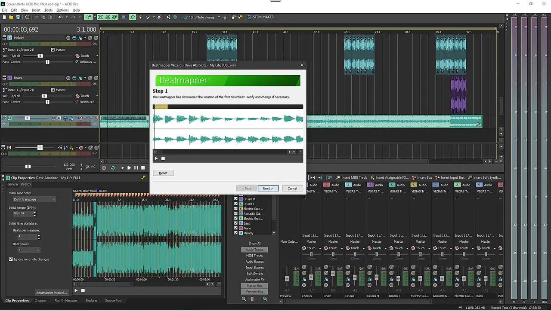Open the Initial root note dropdown
This screenshot has height=311, width=551.
[34, 199]
